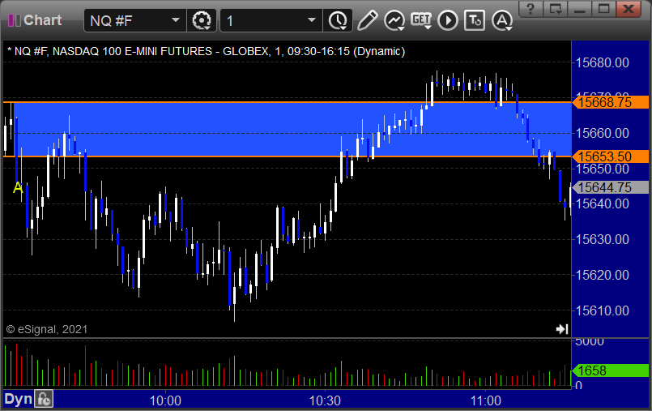Start bar replay with play icon
The height and width of the screenshot is (411, 652).
click(448, 20)
